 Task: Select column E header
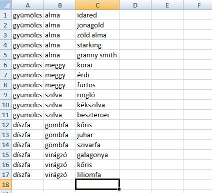[167, 5]
